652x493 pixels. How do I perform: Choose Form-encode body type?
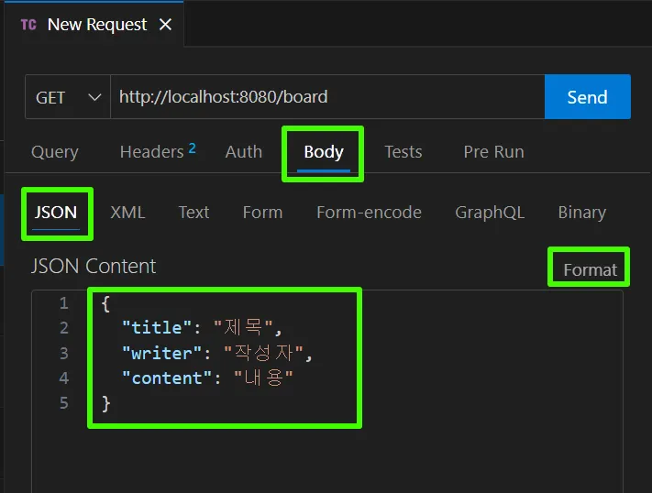click(x=369, y=213)
